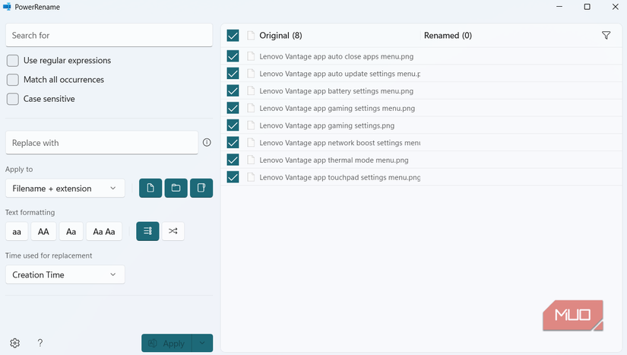This screenshot has width=627, height=355.
Task: Apply capitalize each word Aa Aa formatting
Action: click(104, 231)
